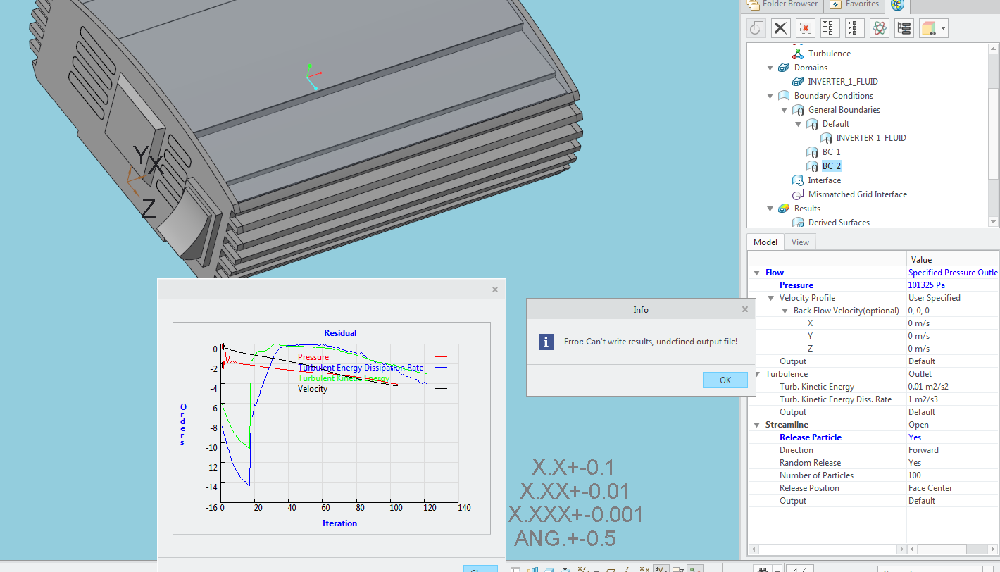This screenshot has height=572, width=1000.
Task: Toggle the overlapping-shapes selection mode icon
Action: pos(756,27)
